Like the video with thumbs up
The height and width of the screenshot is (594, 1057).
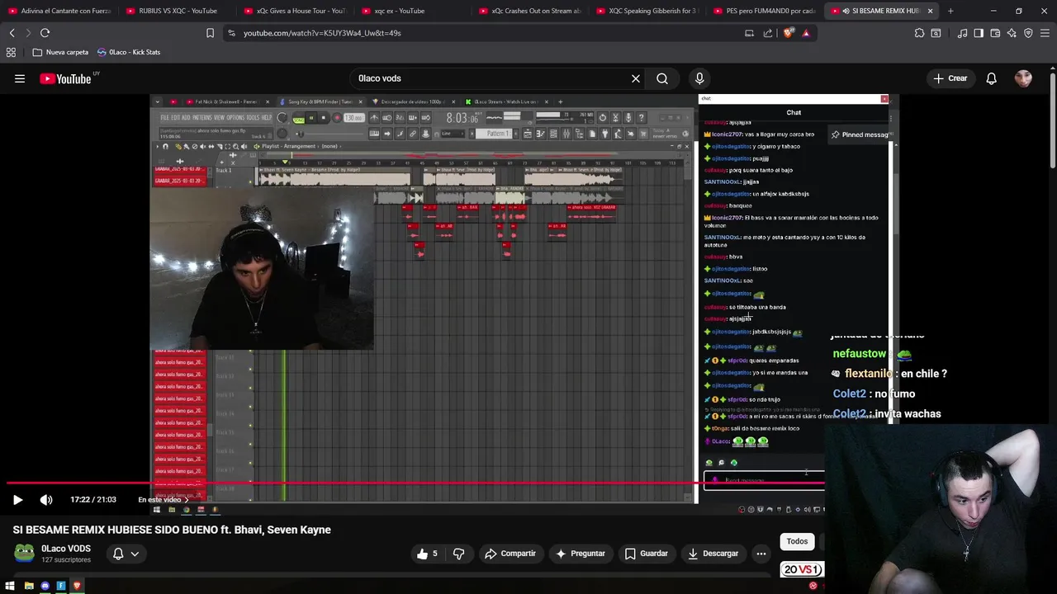coord(429,554)
